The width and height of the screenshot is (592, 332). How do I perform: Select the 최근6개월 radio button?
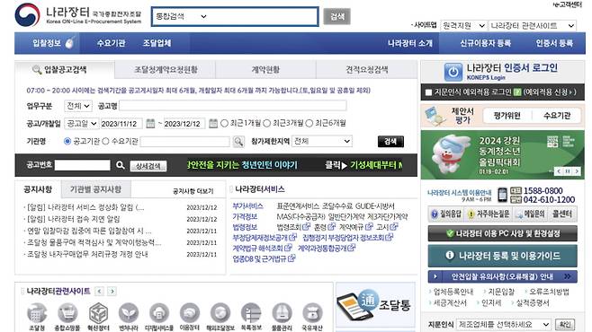(309, 123)
